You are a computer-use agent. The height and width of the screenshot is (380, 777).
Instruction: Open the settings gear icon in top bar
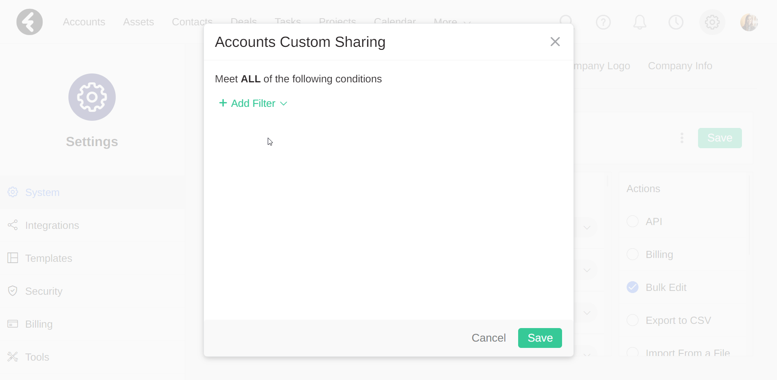[712, 22]
